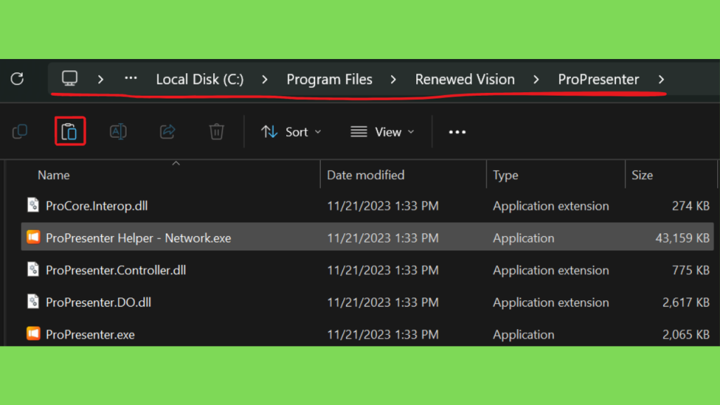Click the 43,159 KB size value
Viewport: 720px width, 405px height.
(x=682, y=238)
